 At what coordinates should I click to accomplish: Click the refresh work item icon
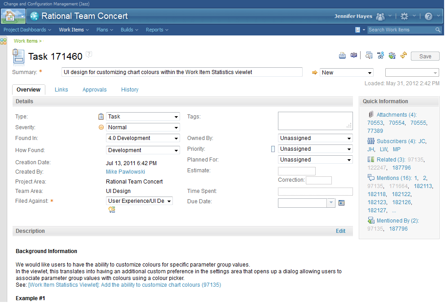tap(404, 55)
